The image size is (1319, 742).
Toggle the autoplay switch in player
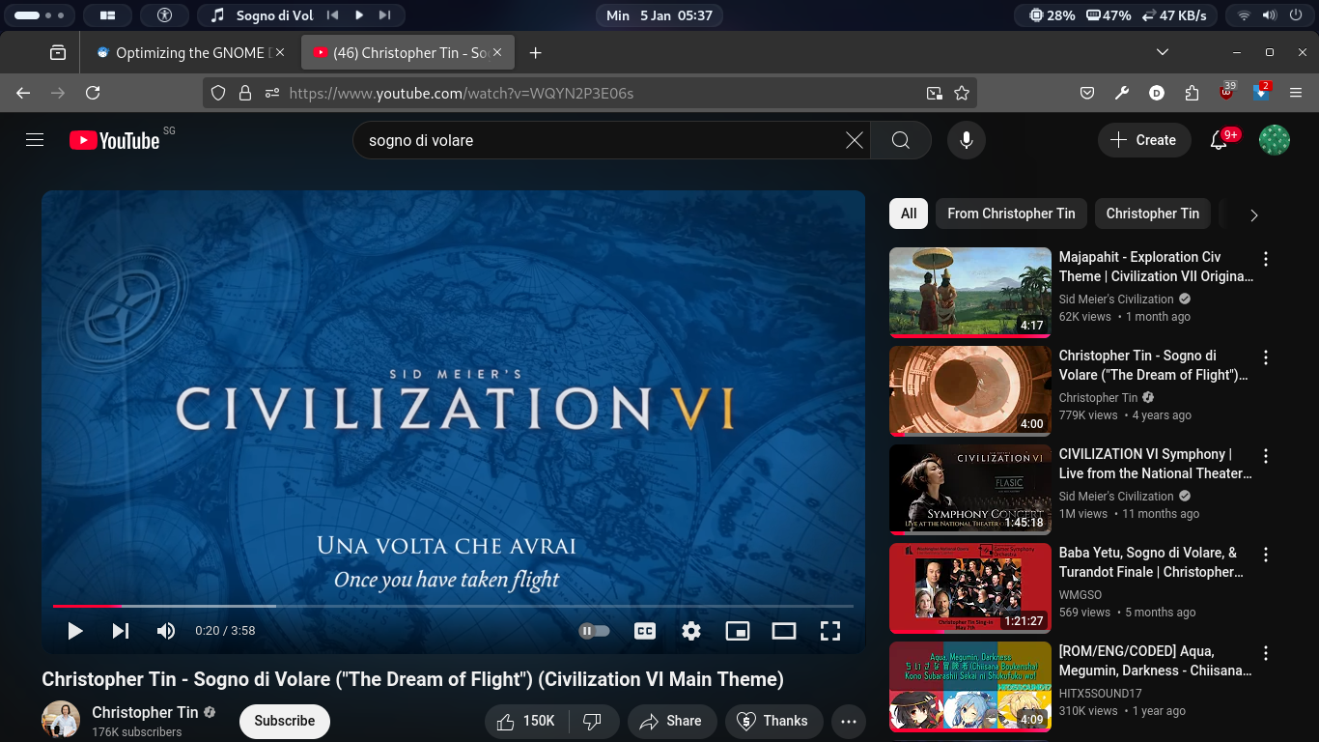coord(595,631)
